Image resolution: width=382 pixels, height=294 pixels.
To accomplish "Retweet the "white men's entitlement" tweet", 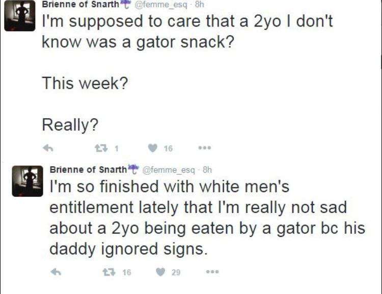I will click(108, 273).
